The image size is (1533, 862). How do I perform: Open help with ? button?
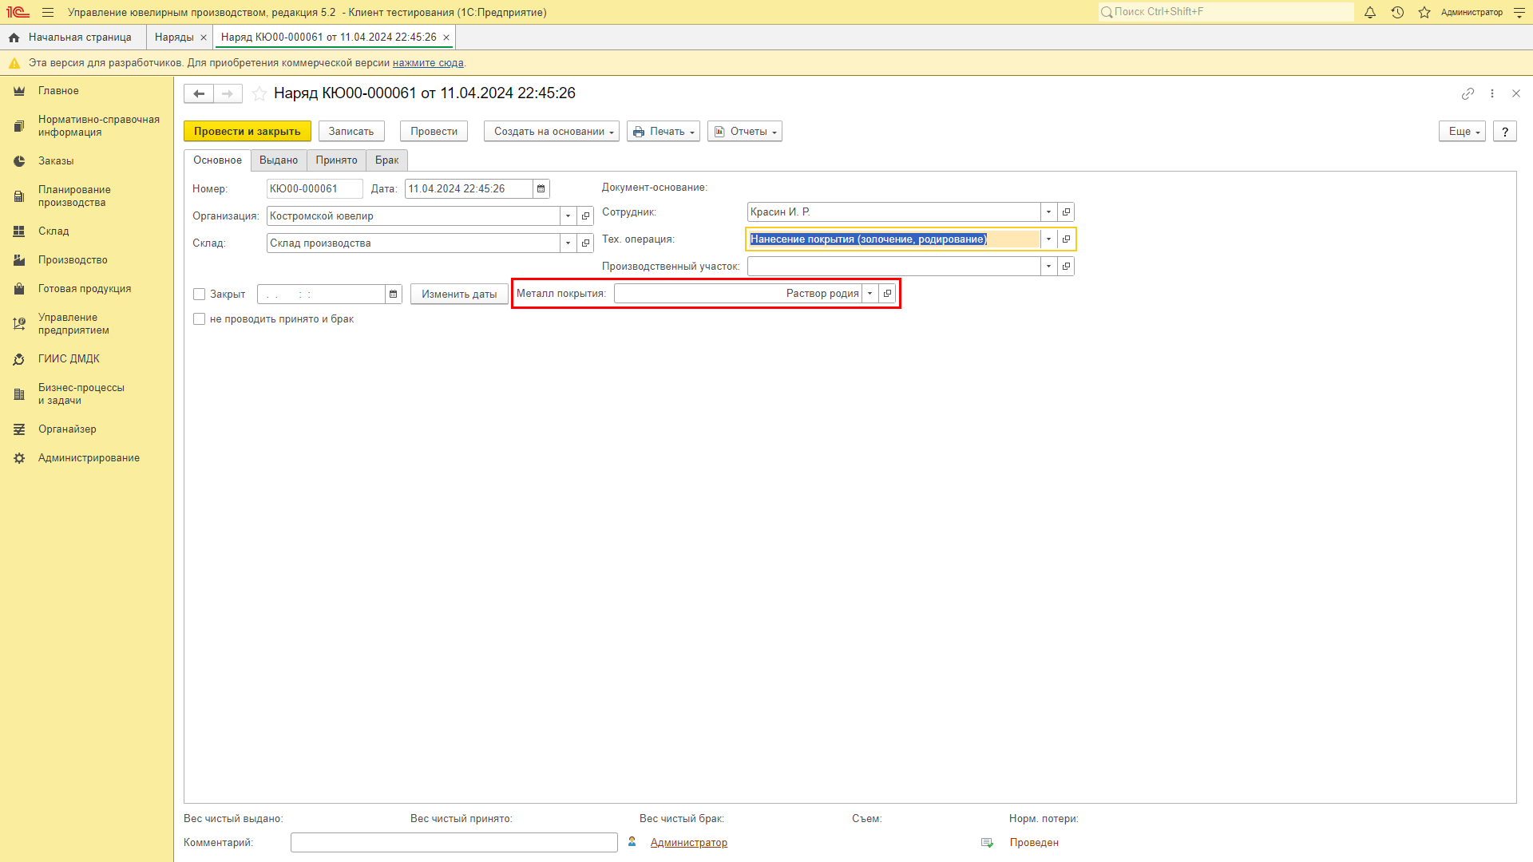1505,132
